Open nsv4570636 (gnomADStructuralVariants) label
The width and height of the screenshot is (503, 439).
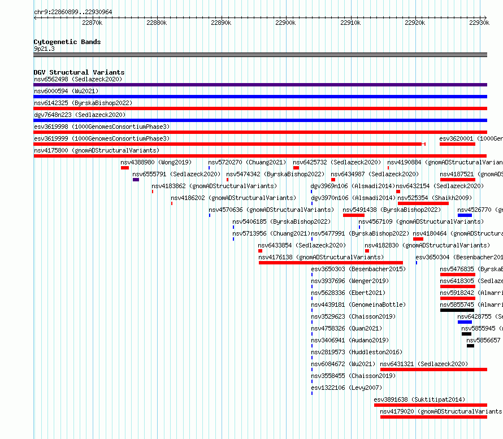click(271, 210)
